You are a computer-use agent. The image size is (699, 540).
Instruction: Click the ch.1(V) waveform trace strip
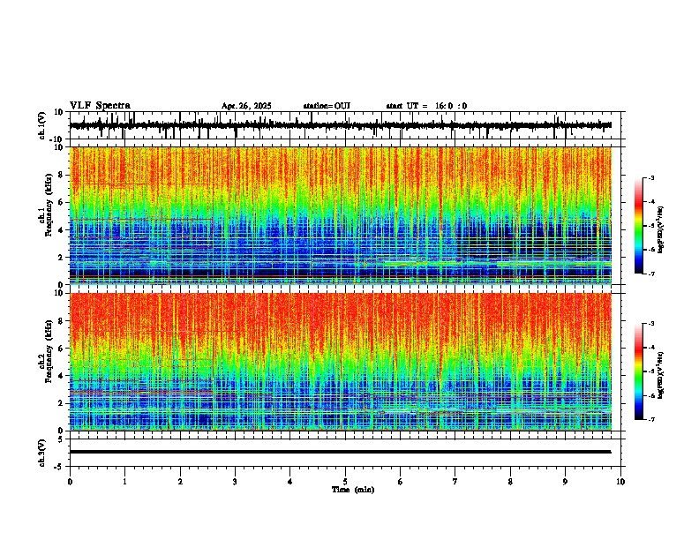[341, 125]
